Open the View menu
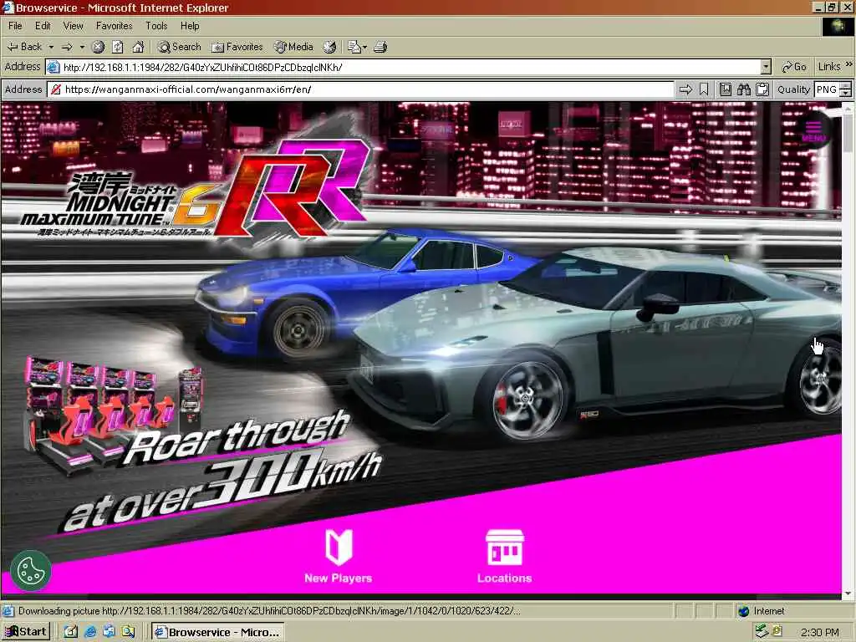This screenshot has width=856, height=642. coord(74,26)
